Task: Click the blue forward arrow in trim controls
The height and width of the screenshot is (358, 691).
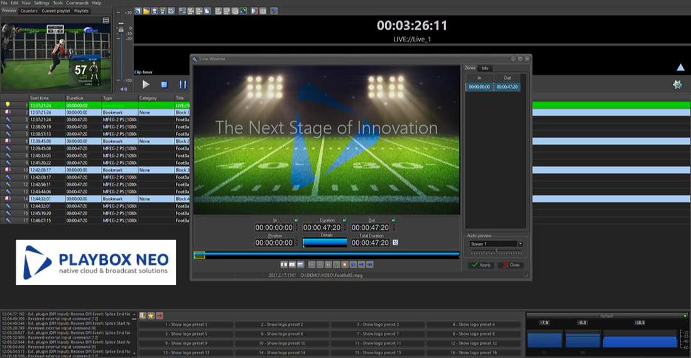Action: coord(361,264)
